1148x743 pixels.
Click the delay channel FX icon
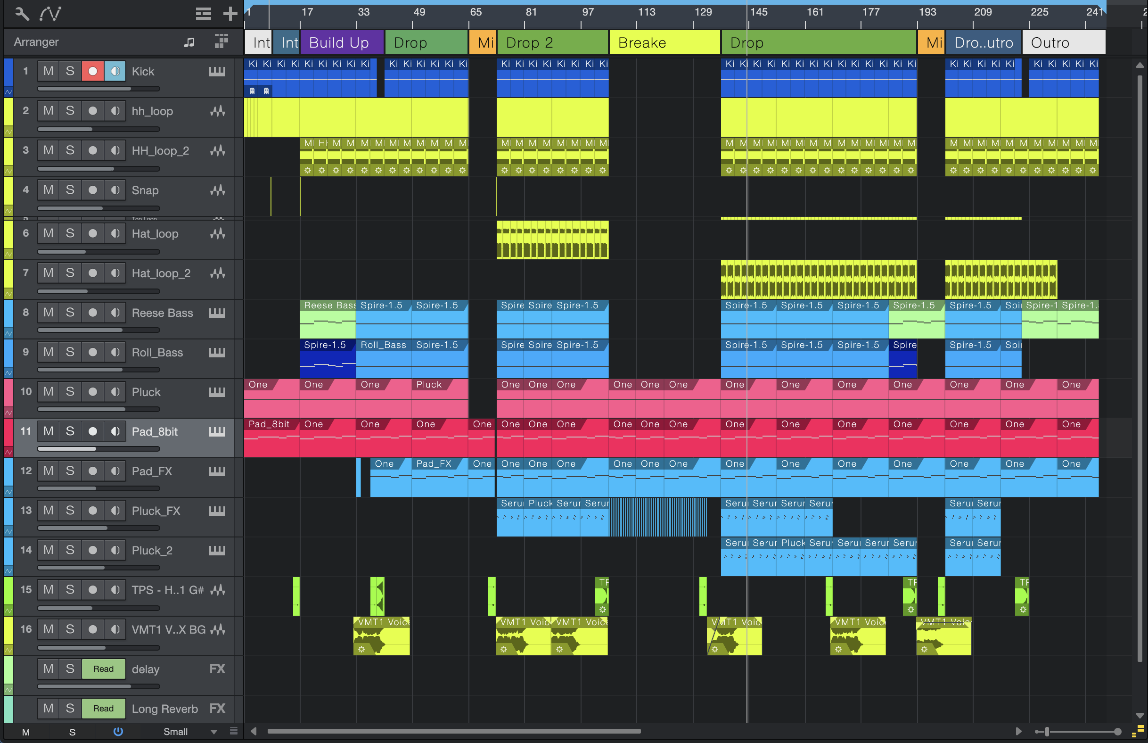coord(217,669)
